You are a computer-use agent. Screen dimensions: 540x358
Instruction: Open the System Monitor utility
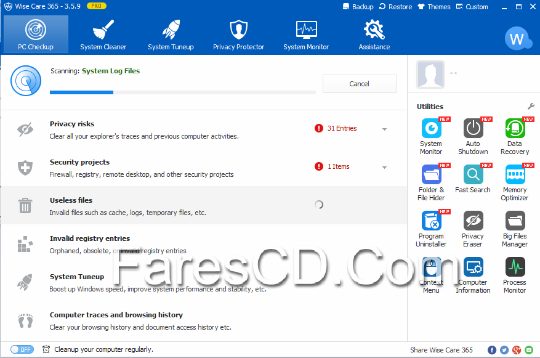[x=431, y=137]
